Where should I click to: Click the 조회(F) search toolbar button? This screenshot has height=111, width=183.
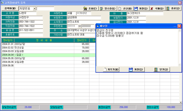[91, 9]
